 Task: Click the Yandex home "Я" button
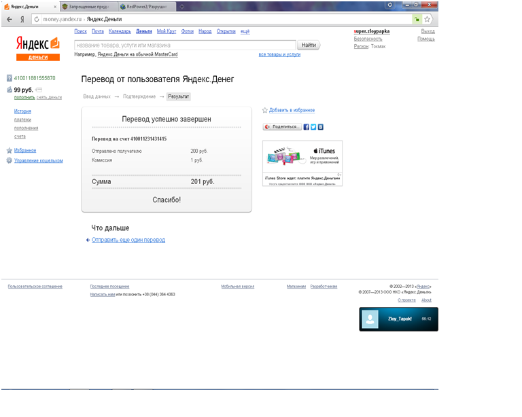(22, 19)
